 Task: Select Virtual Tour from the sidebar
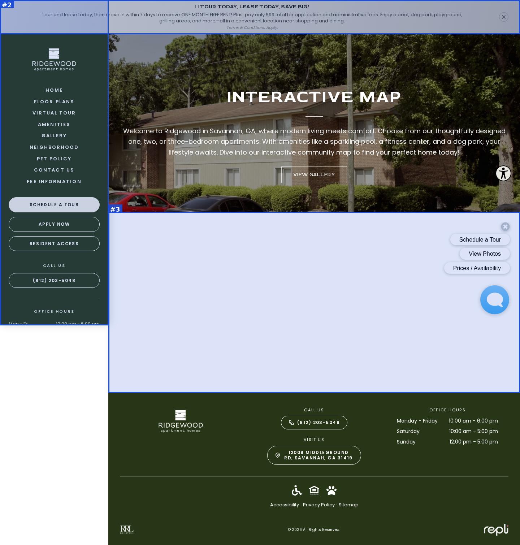coord(54,113)
